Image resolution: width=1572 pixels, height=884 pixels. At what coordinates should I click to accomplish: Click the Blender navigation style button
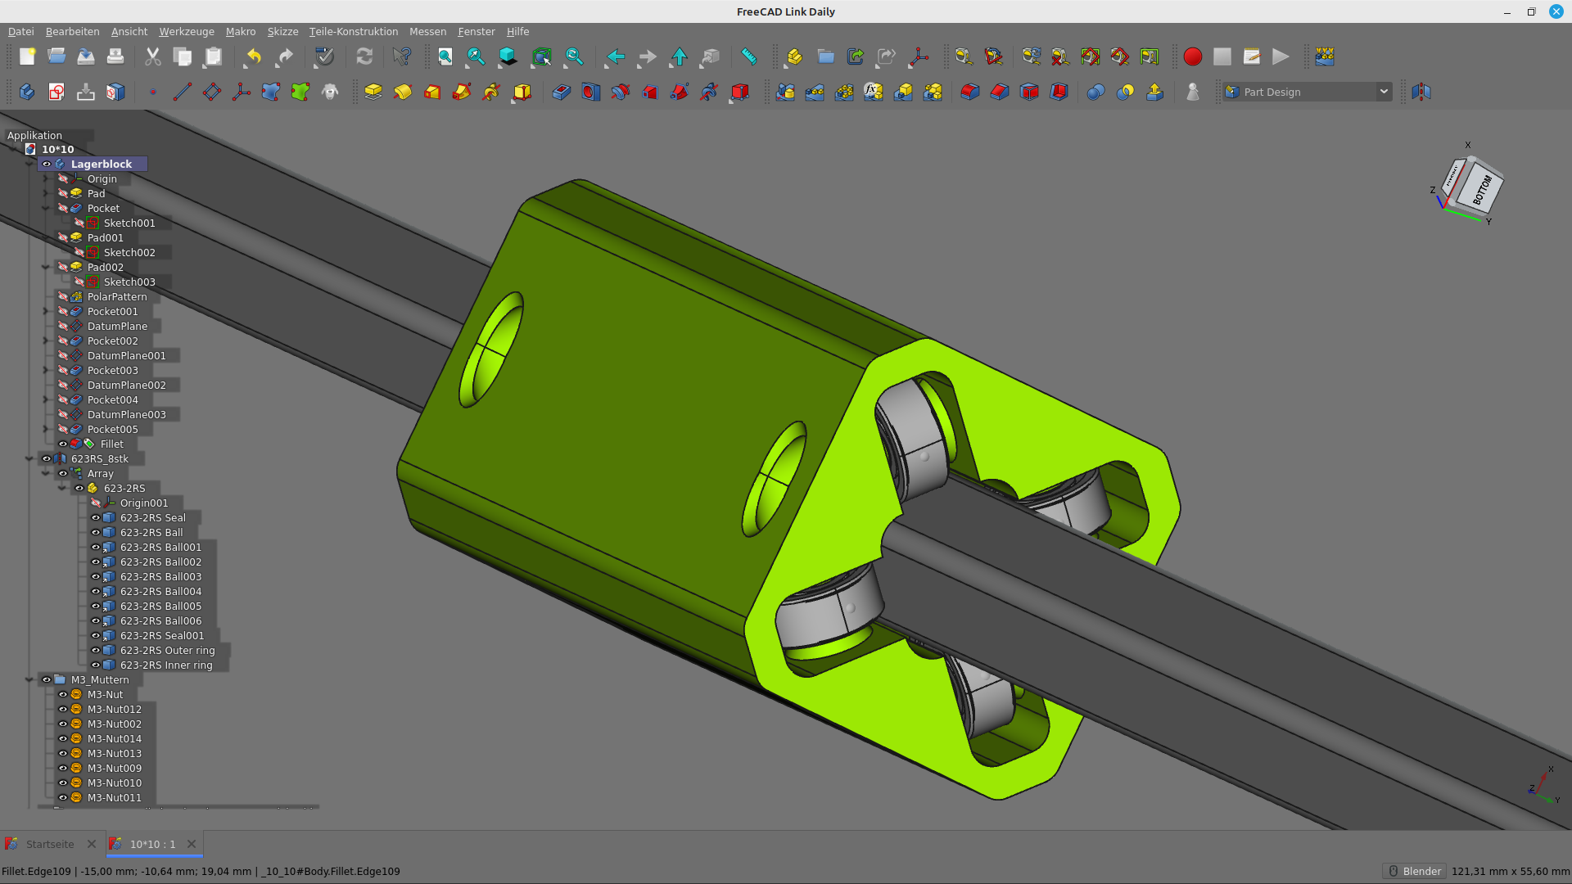[x=1414, y=871]
